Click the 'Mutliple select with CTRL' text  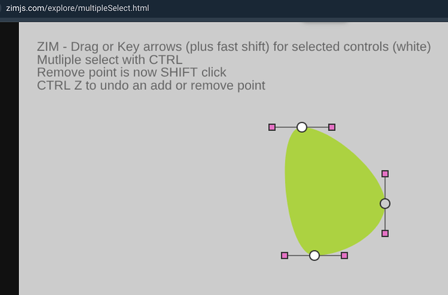tap(110, 60)
